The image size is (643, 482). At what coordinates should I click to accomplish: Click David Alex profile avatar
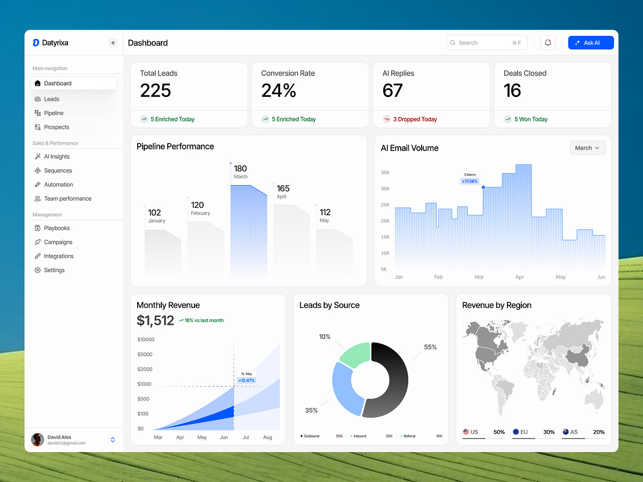[x=38, y=440]
